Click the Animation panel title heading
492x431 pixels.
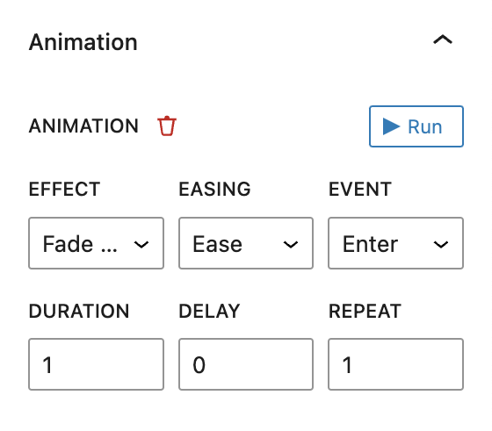83,42
